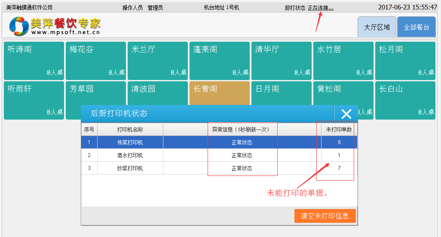Open the 梅花谷 table tile

tap(95, 61)
